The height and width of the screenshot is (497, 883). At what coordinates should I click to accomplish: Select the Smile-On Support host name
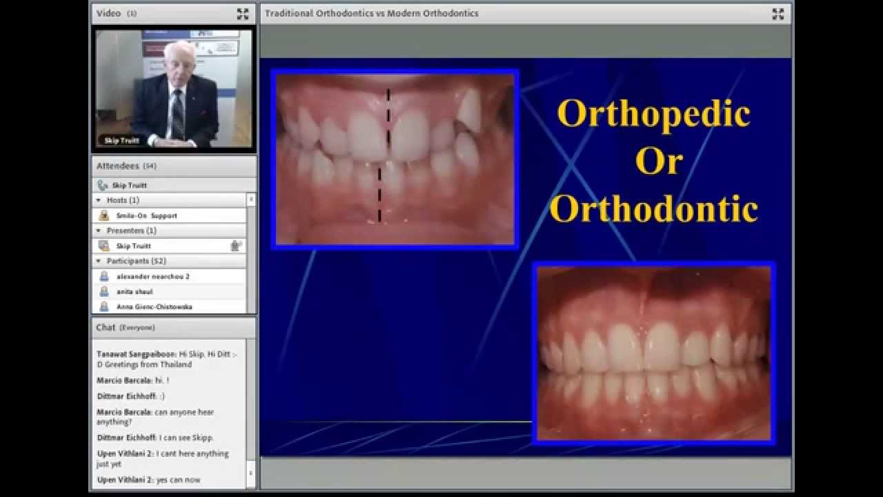click(x=146, y=215)
